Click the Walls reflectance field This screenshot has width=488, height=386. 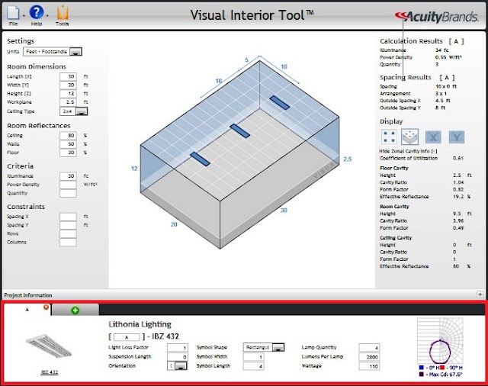point(68,144)
